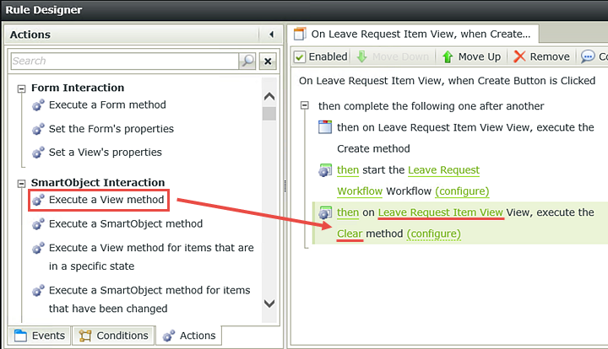Switch to the Conditions tab
The height and width of the screenshot is (349, 608).
coord(114,336)
